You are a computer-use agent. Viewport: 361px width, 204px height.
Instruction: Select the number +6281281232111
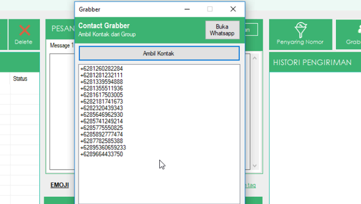(x=101, y=75)
